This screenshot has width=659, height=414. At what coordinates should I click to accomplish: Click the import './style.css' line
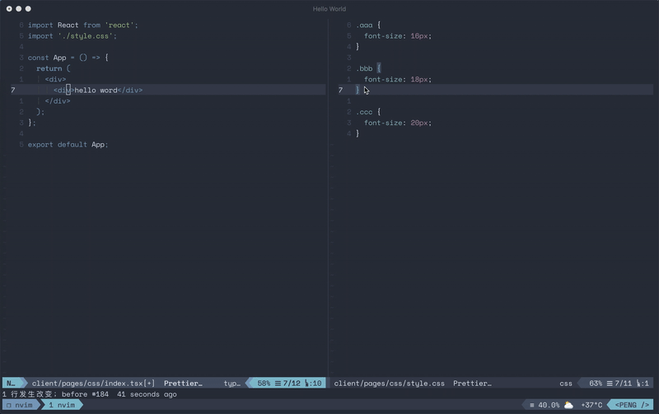click(x=72, y=36)
